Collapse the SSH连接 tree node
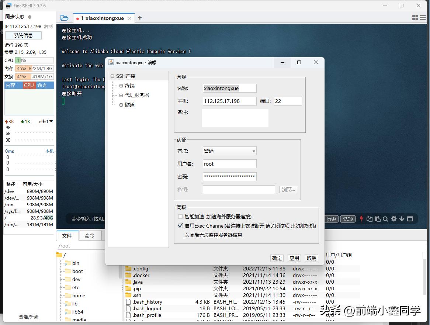Viewport: 430px width, 325px height. pos(112,75)
